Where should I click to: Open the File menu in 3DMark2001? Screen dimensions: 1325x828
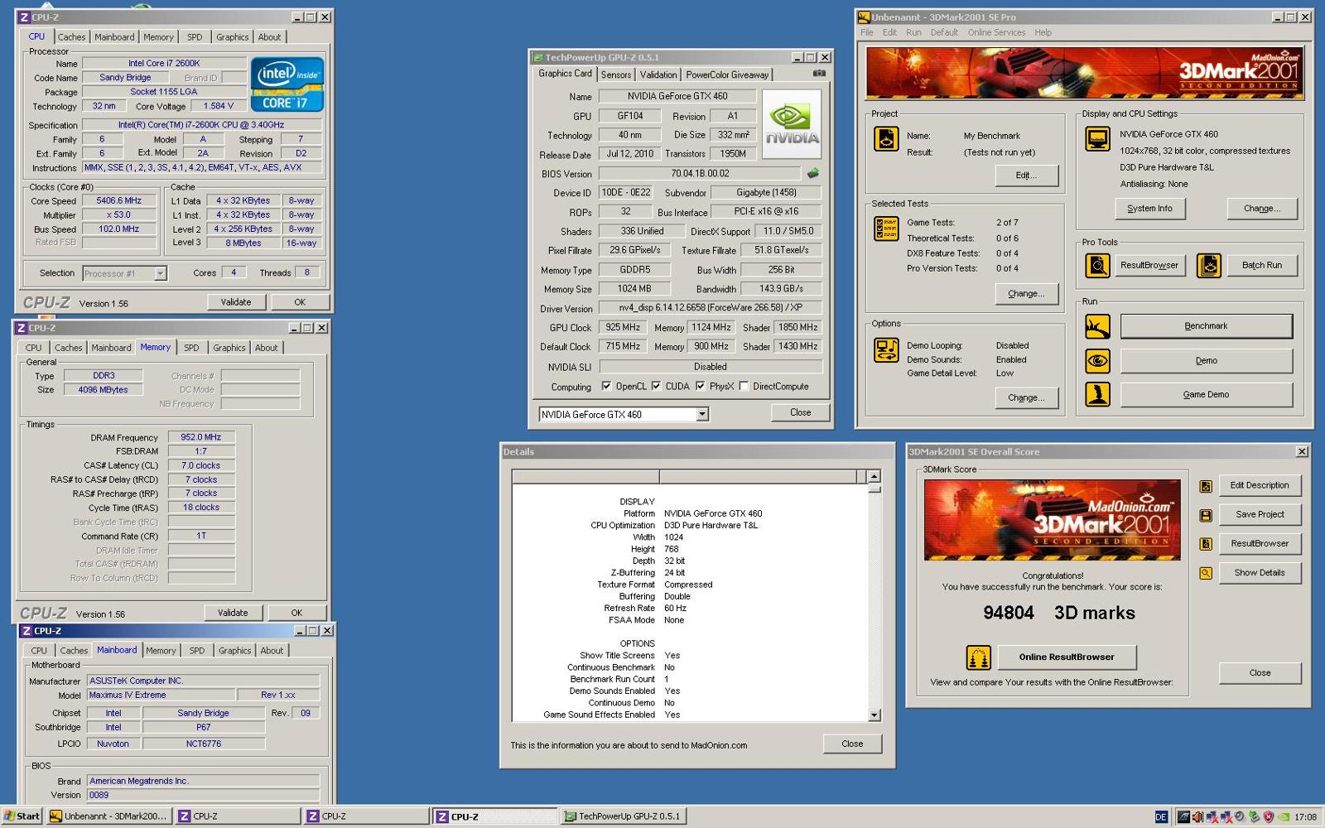[867, 32]
